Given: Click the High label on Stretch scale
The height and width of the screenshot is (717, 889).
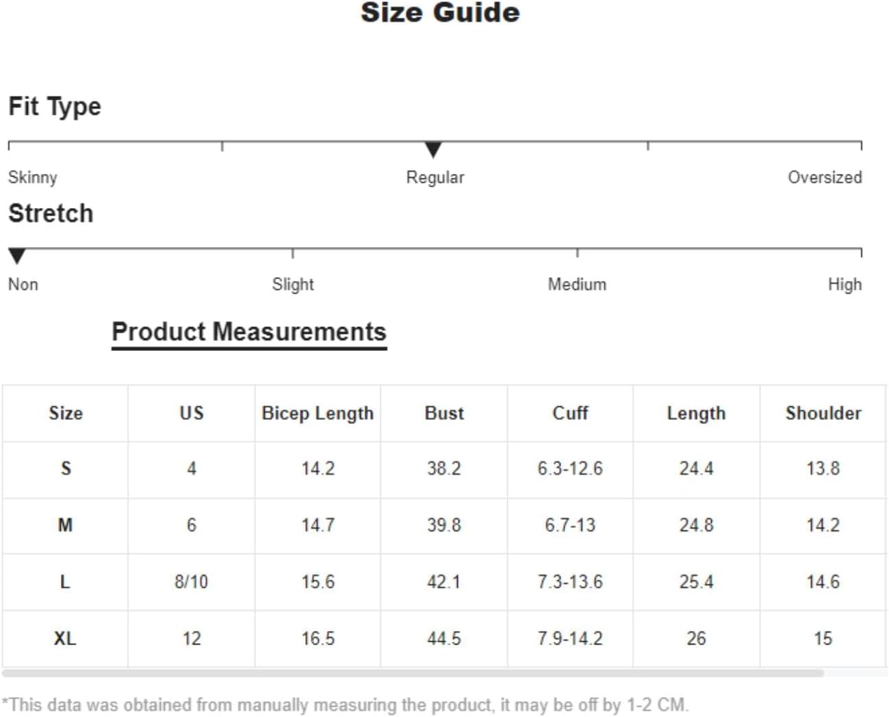Looking at the screenshot, I should (x=845, y=285).
